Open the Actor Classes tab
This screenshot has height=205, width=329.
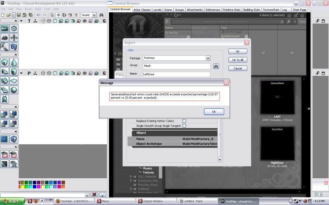[142, 9]
